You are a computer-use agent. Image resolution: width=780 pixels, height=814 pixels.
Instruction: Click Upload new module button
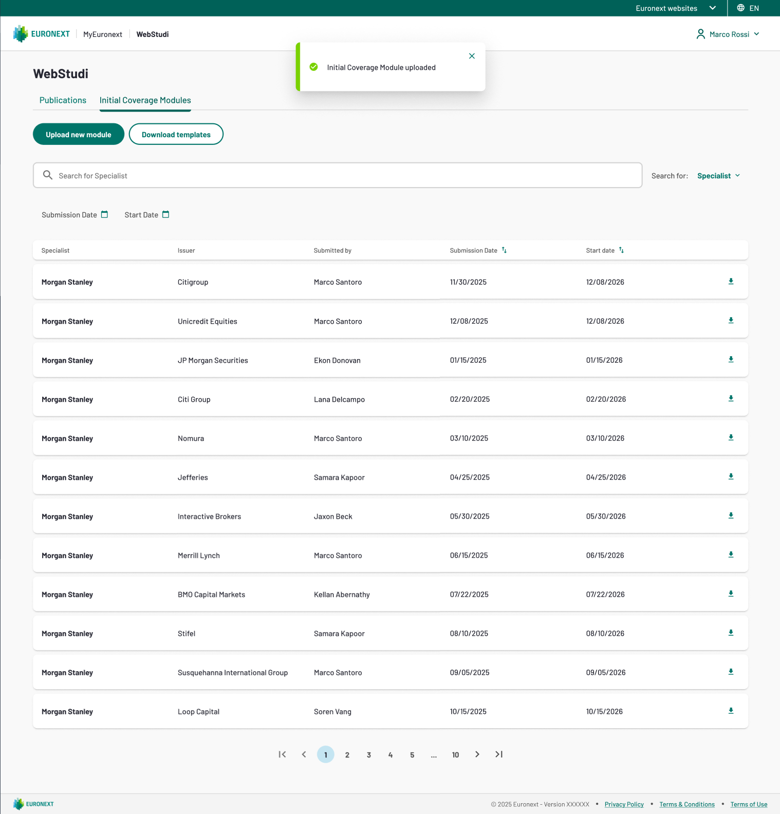click(79, 134)
